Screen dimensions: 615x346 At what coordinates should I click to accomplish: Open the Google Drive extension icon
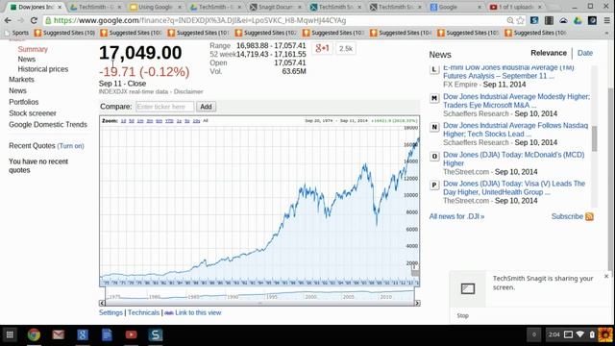tap(578, 20)
